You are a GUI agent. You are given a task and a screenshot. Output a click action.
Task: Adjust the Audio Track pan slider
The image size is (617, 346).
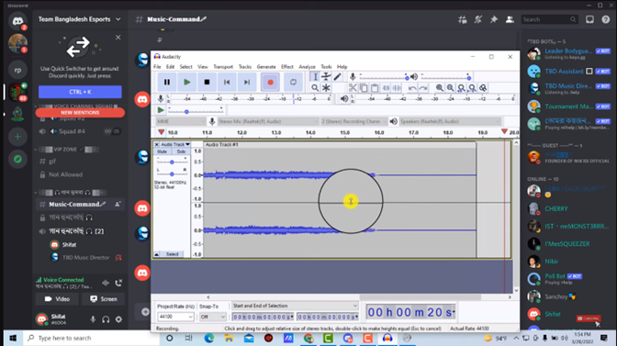point(172,173)
